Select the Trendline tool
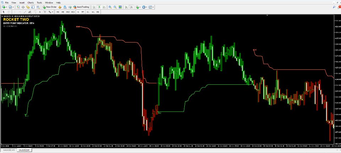Viewport: 341px width, 153px height. point(25,12)
